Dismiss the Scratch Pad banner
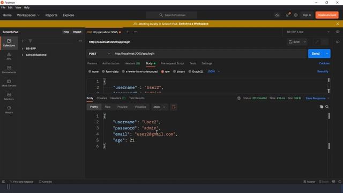Viewport: 343px width, 193px height. coord(338,24)
